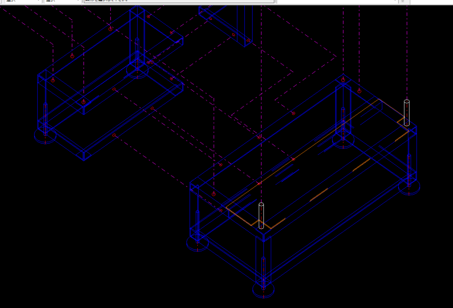Select the round foot under the right table's far-right leg
This screenshot has height=308, width=453.
tap(409, 187)
